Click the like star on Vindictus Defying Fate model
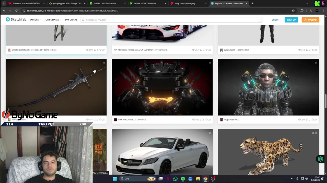327x183 pixels. [101, 50]
